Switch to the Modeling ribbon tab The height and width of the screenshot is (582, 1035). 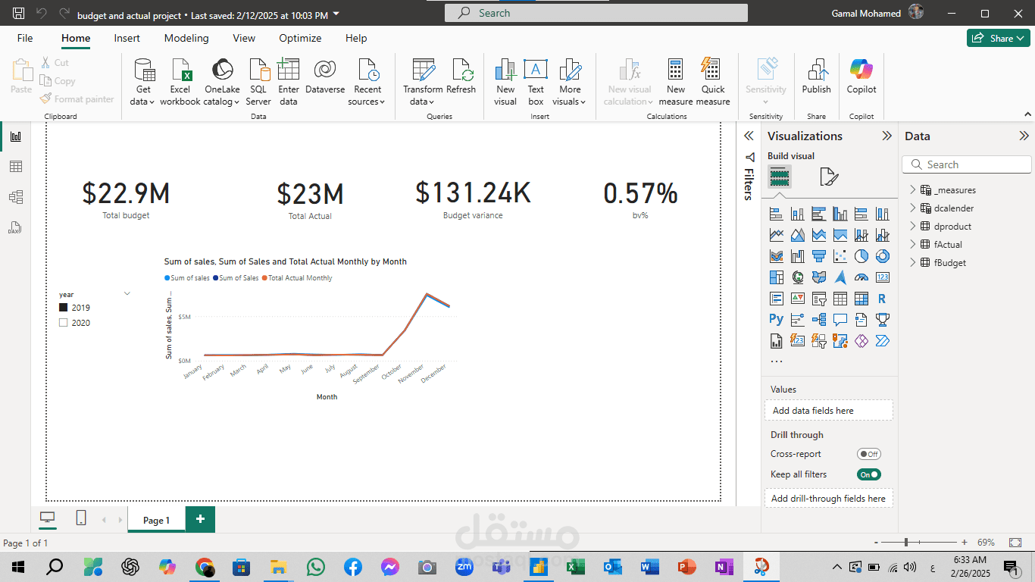tap(186, 38)
